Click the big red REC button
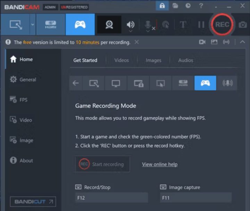 click(222, 25)
